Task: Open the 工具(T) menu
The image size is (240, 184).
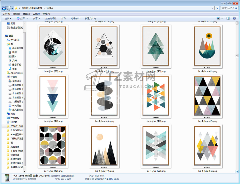Action: click(36, 14)
